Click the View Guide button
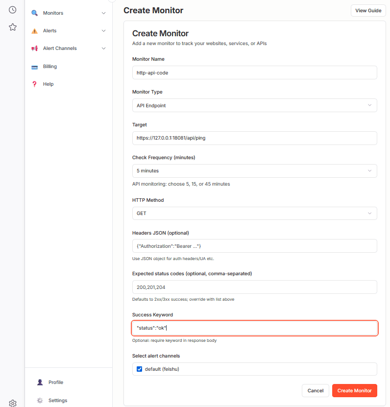 pos(368,10)
